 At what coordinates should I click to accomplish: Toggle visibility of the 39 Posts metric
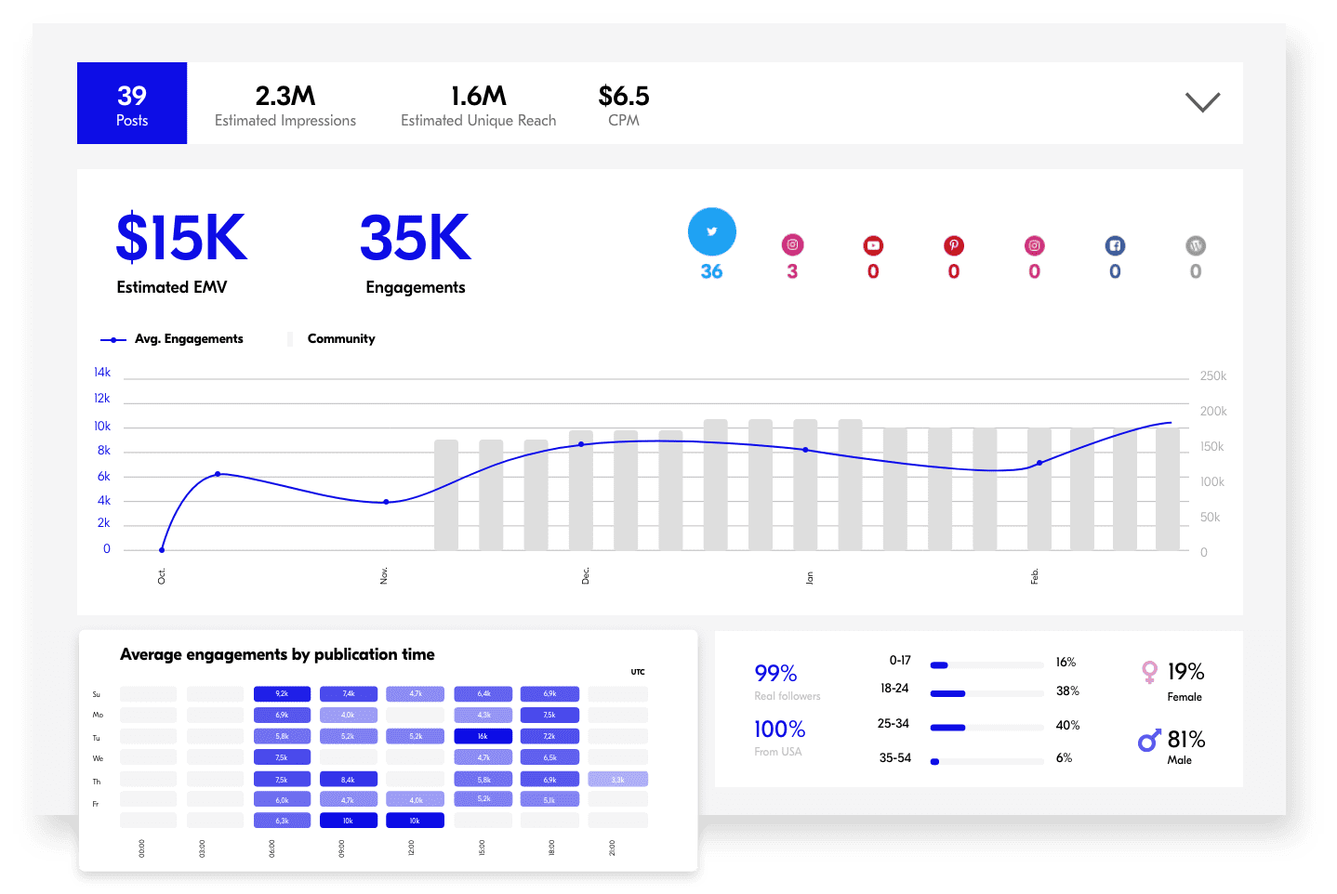(x=132, y=103)
